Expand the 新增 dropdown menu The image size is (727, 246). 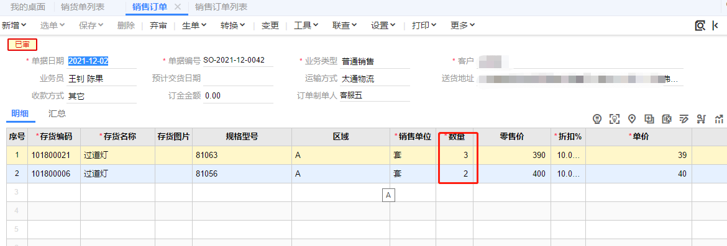tap(14, 25)
